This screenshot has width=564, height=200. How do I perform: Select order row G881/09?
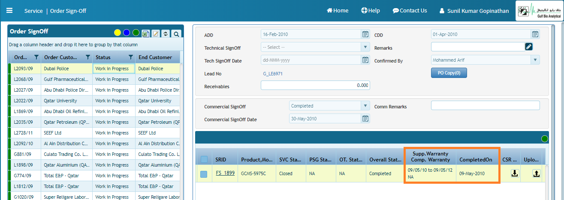(94, 154)
